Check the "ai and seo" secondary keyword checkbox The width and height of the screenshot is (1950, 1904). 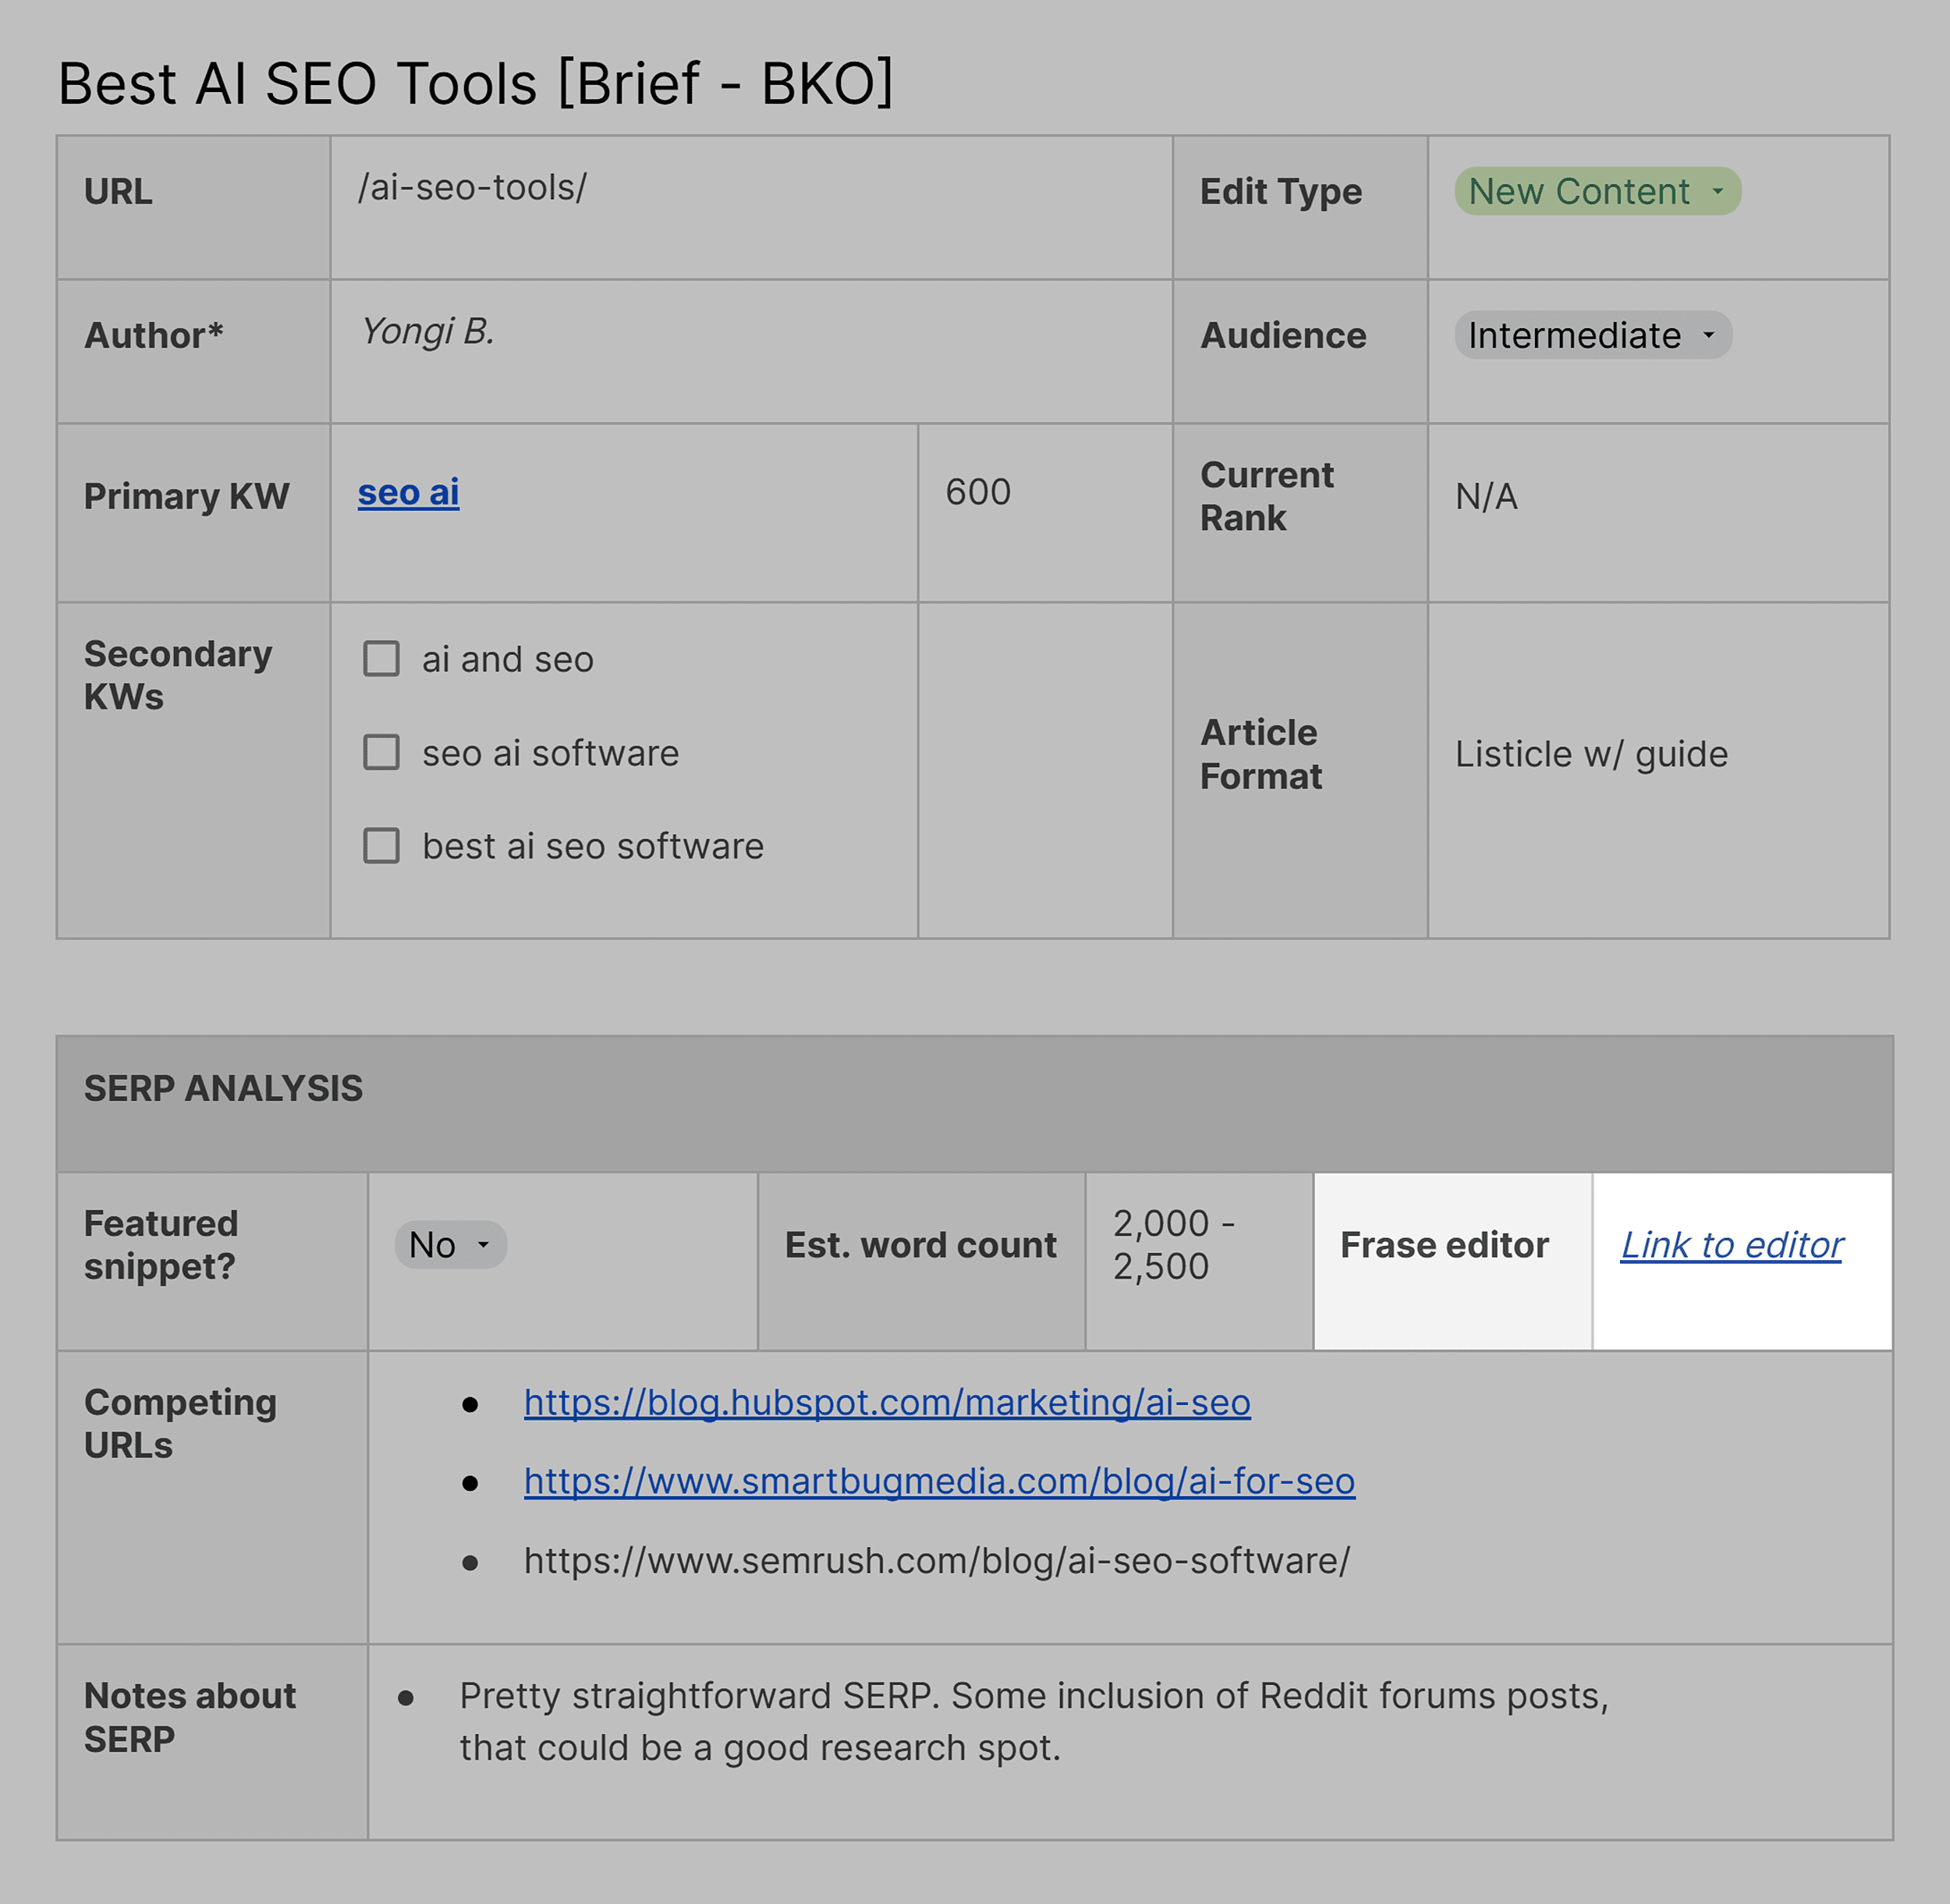point(381,659)
